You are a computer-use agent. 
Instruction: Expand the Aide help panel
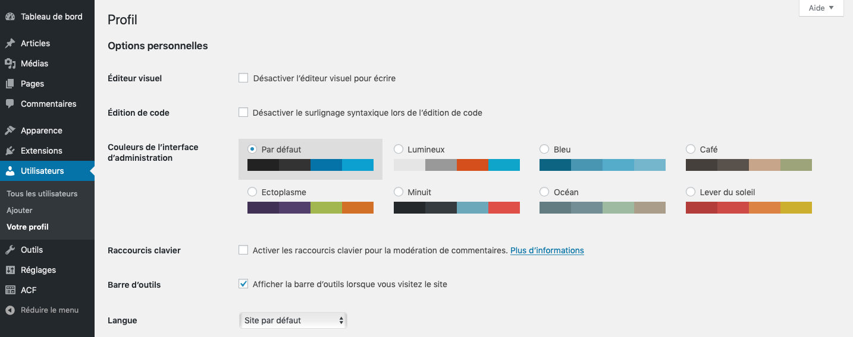821,8
